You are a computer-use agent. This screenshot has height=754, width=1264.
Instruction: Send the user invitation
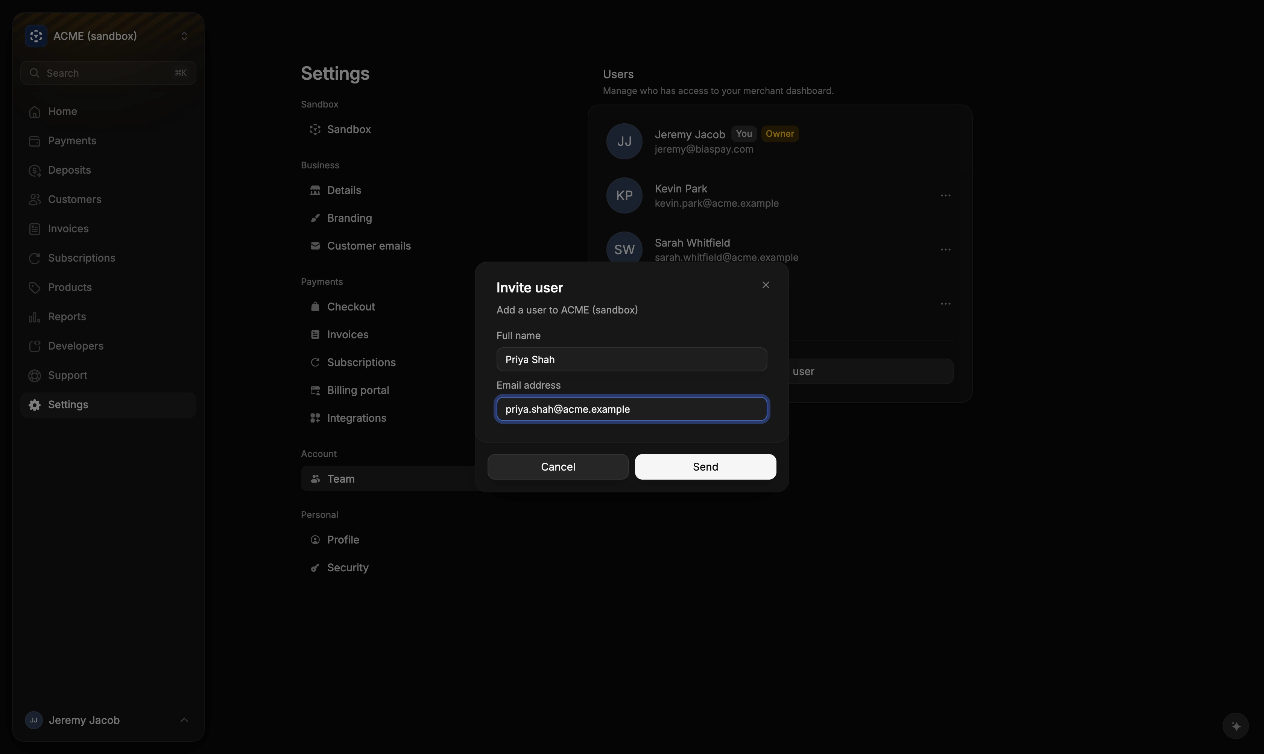(x=705, y=467)
